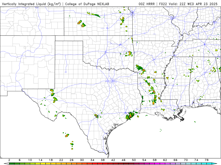
Task: Click the color scale label "2"
Action: (x=9, y=160)
